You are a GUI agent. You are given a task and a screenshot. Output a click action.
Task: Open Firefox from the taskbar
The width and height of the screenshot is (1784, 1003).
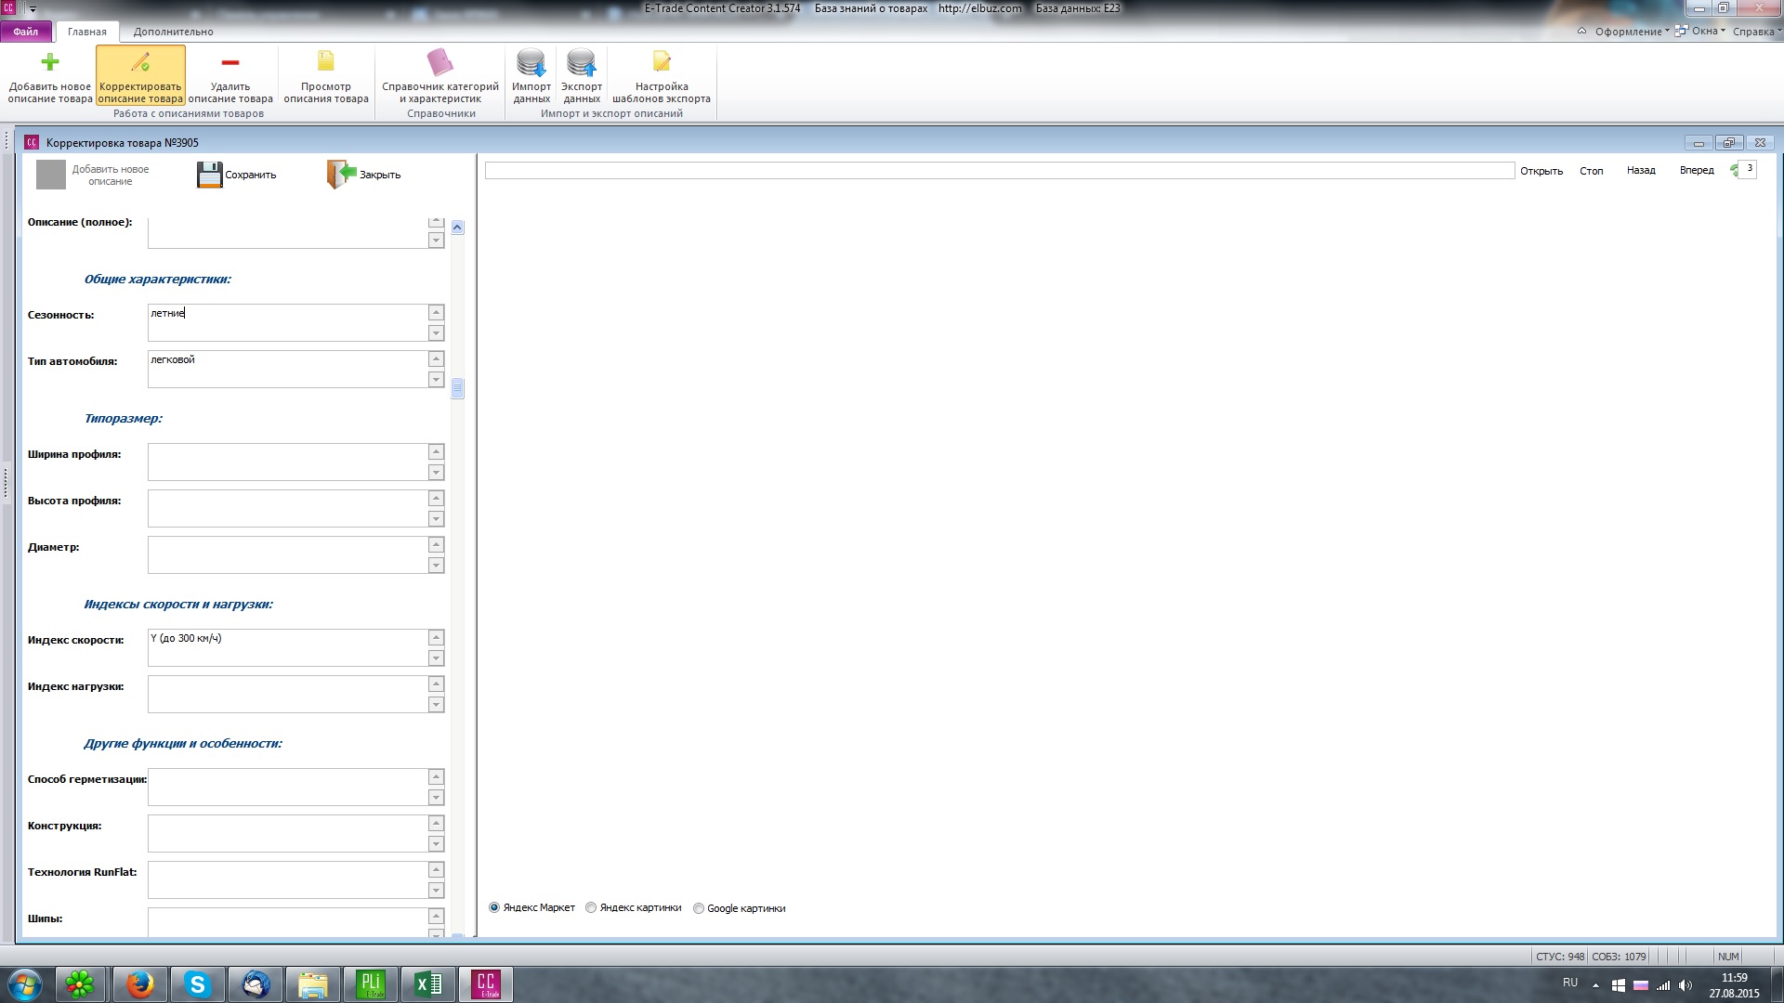click(139, 983)
